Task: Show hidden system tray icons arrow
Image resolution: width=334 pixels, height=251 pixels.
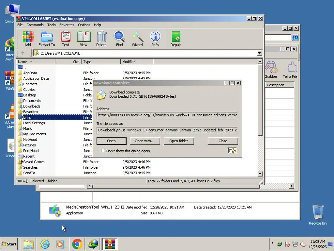Action: point(272,244)
